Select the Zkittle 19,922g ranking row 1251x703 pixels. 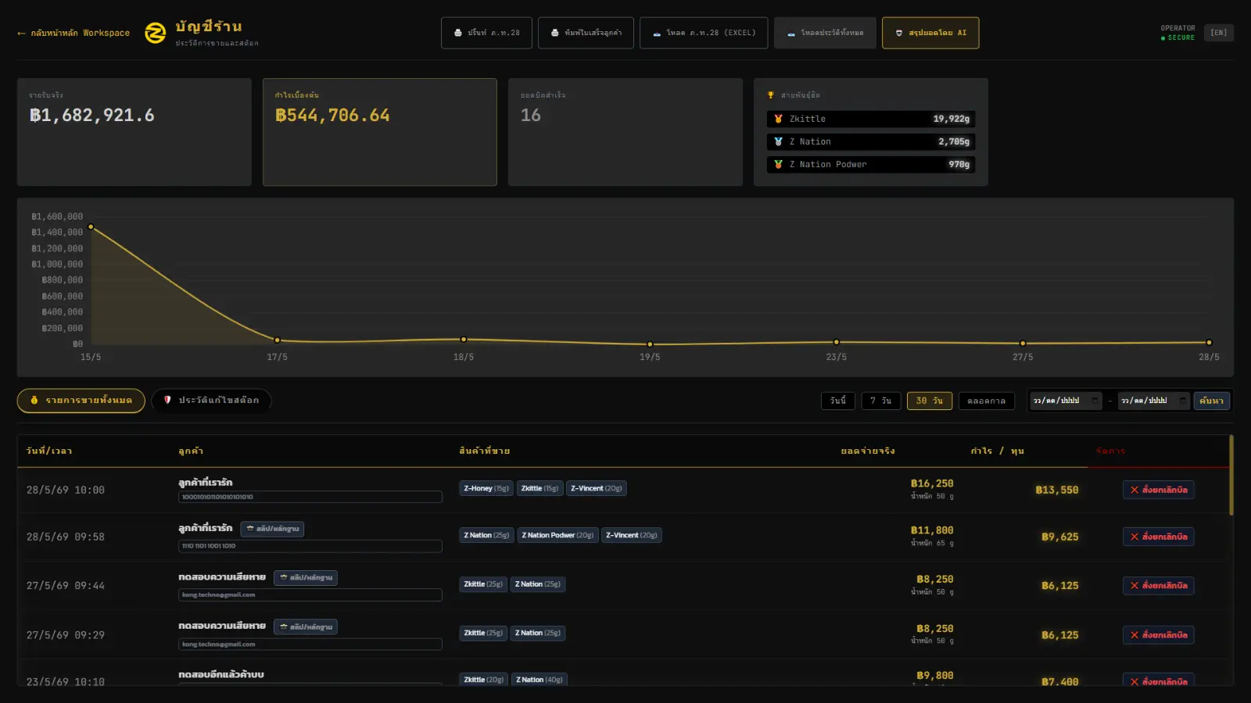871,119
